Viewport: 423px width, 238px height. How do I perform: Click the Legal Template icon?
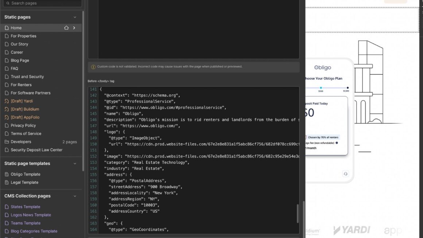pos(7,182)
